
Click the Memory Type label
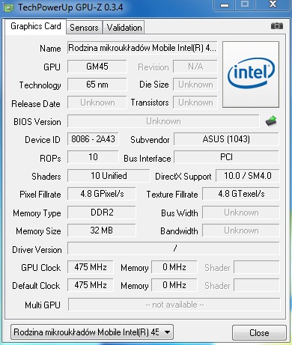point(37,213)
